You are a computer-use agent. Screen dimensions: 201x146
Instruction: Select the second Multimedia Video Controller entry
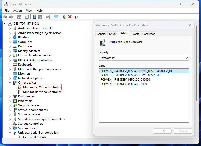[x=42, y=92]
